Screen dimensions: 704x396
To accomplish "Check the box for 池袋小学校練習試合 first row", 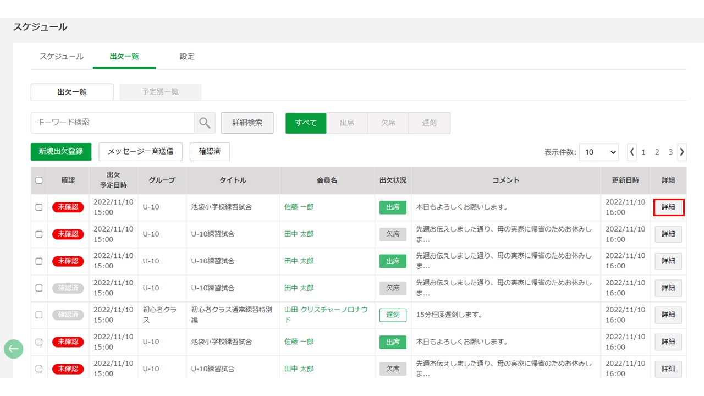I will pos(39,207).
